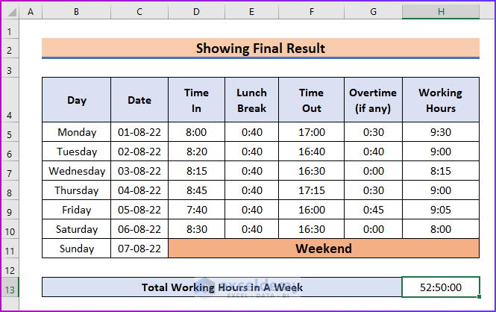Select the column B header
This screenshot has height=312, width=496.
(x=76, y=13)
